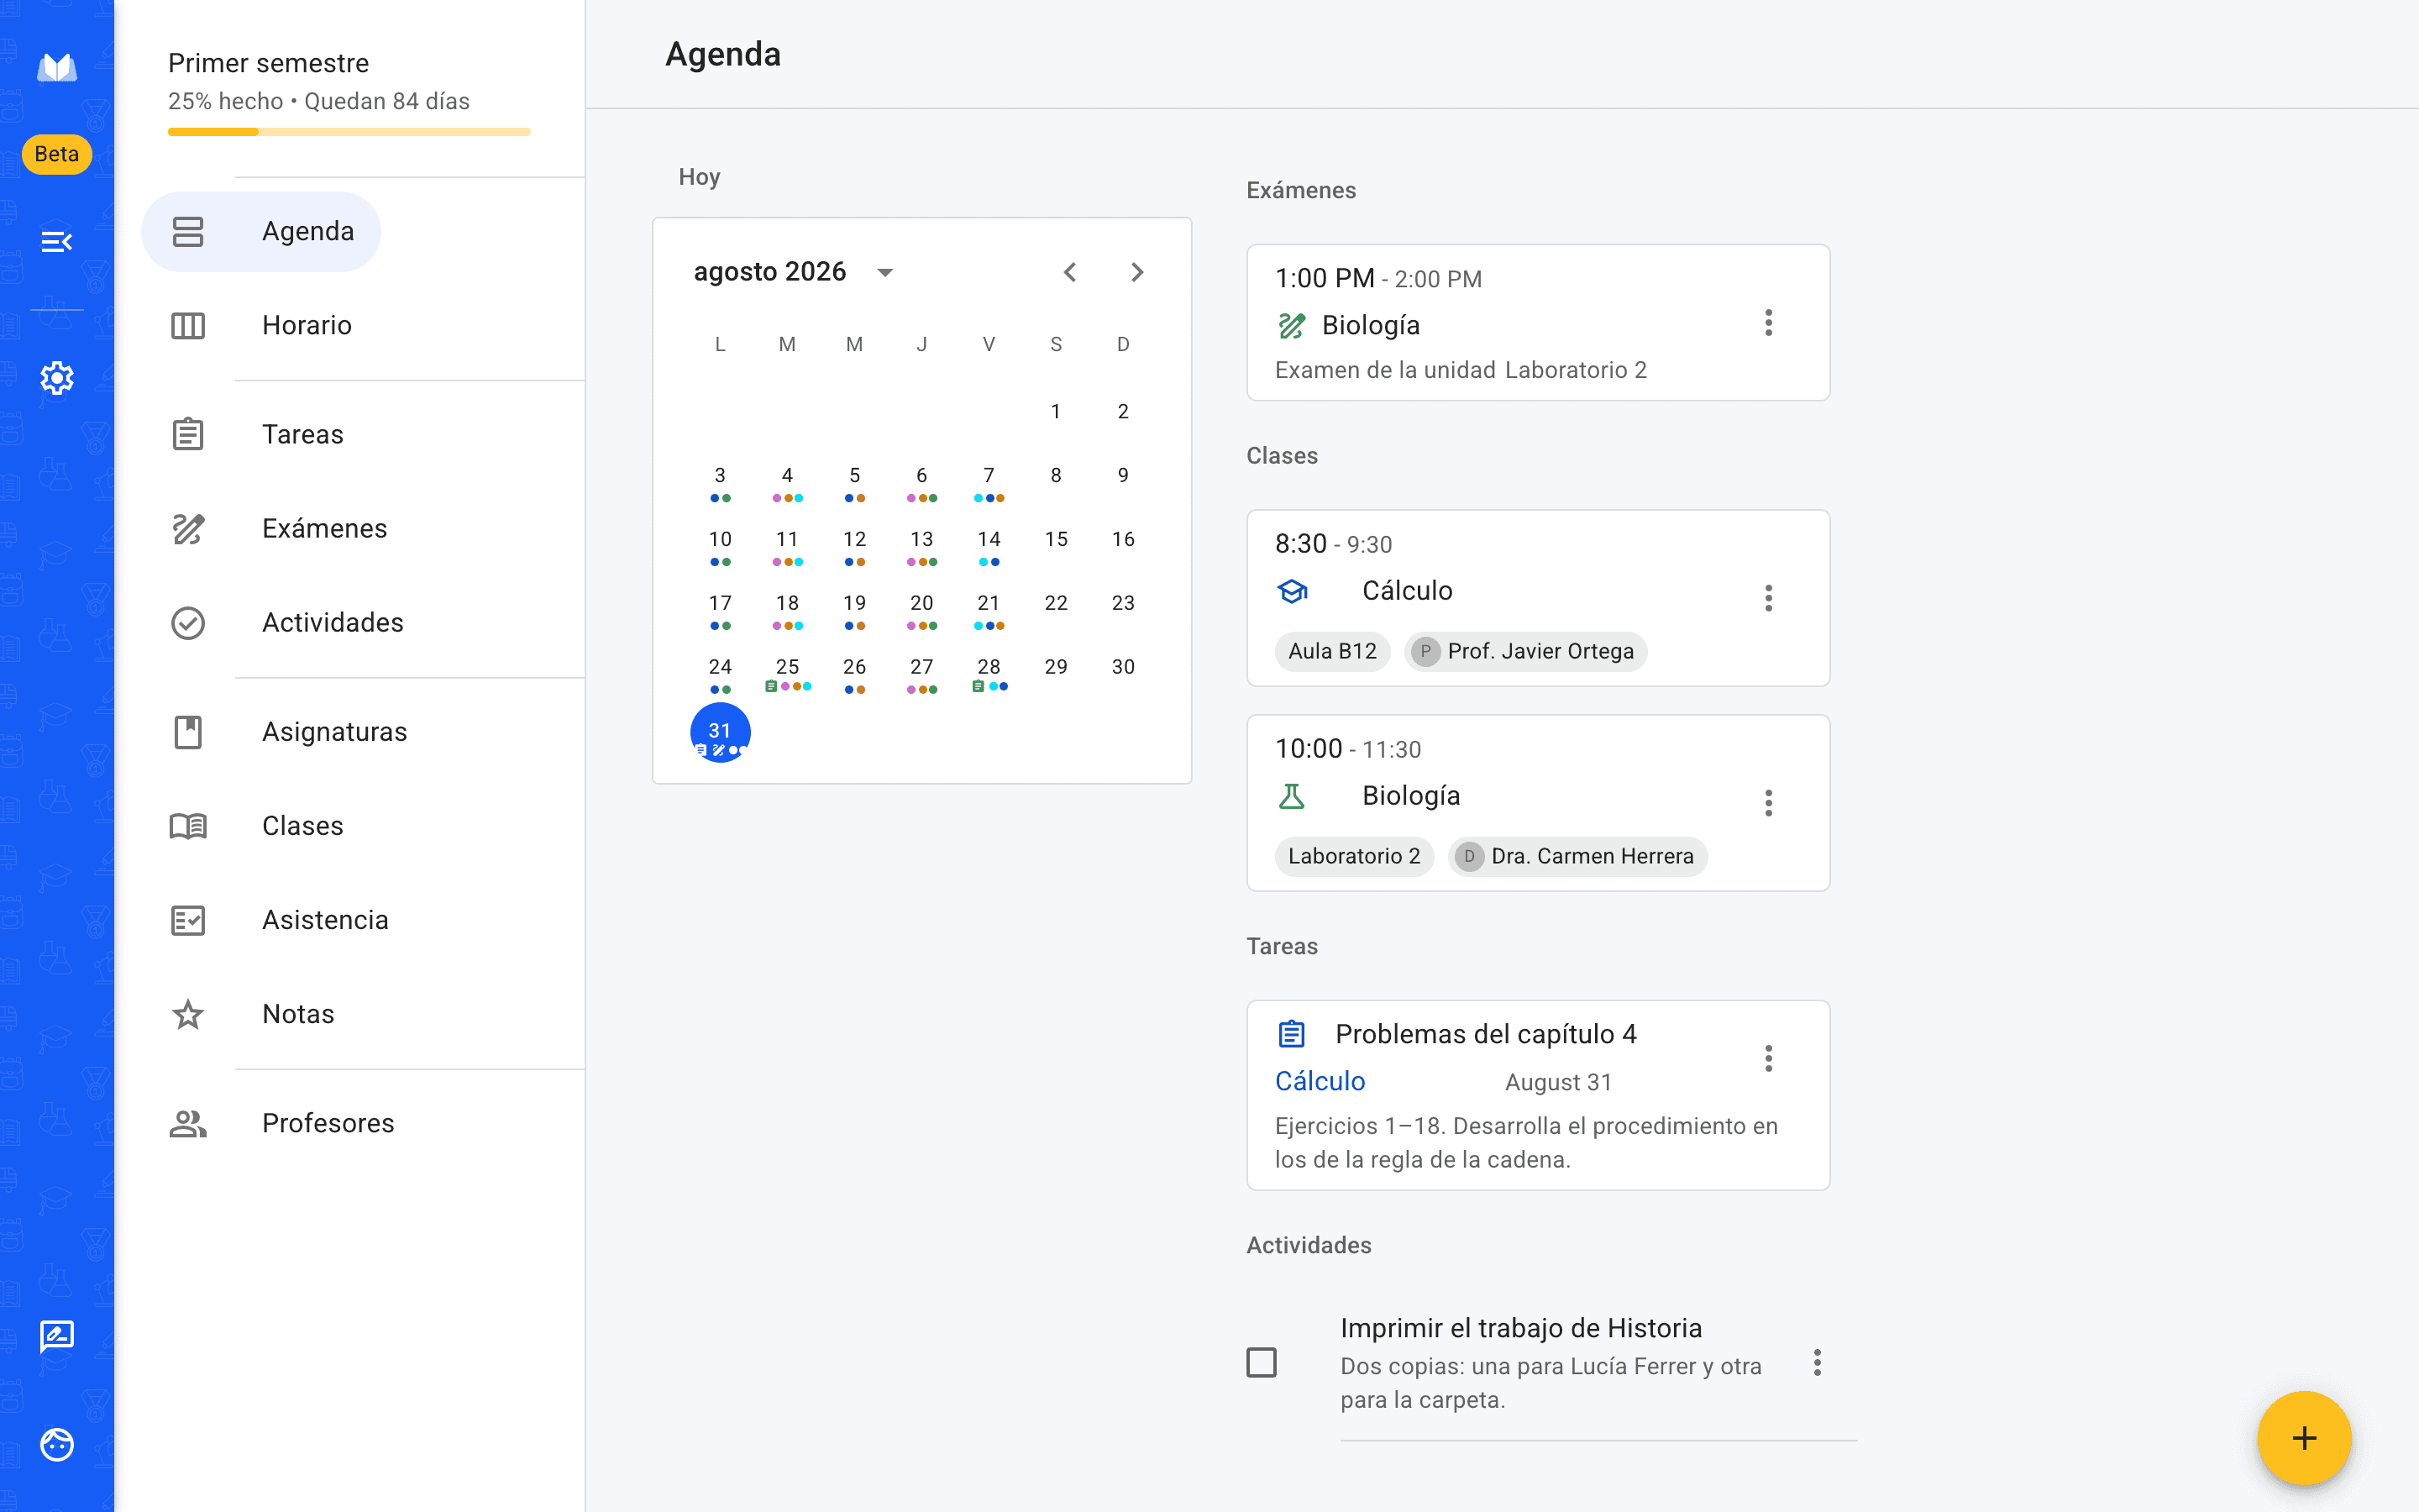The height and width of the screenshot is (1512, 2419).
Task: Click Dra. Carmen Herrera chip
Action: point(1577,856)
